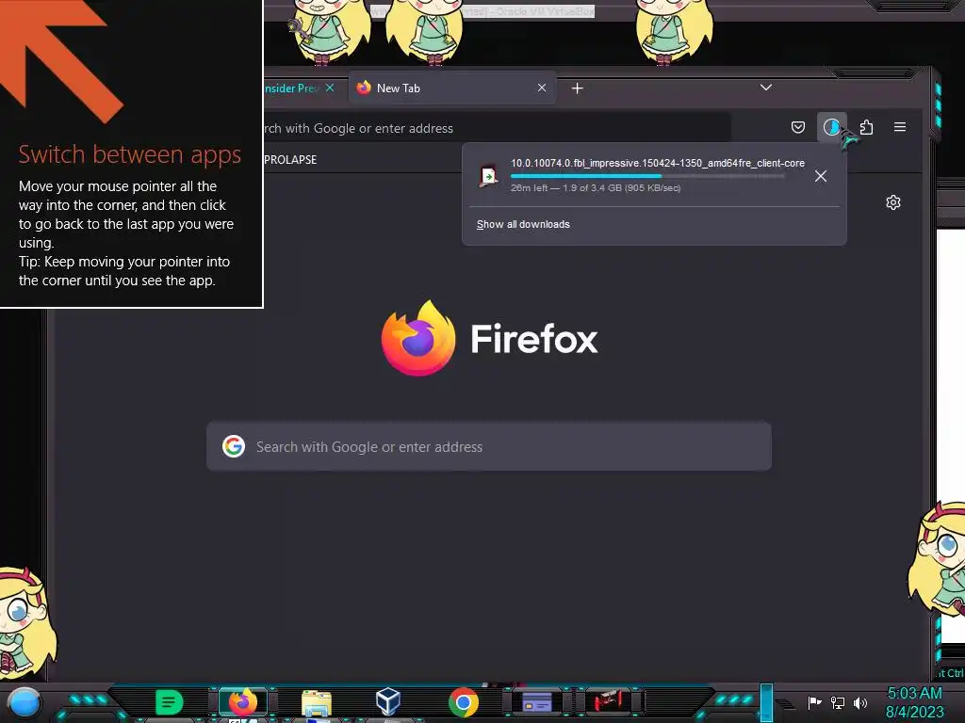Close the Insider Preview tab
The height and width of the screenshot is (723, 965).
(330, 88)
